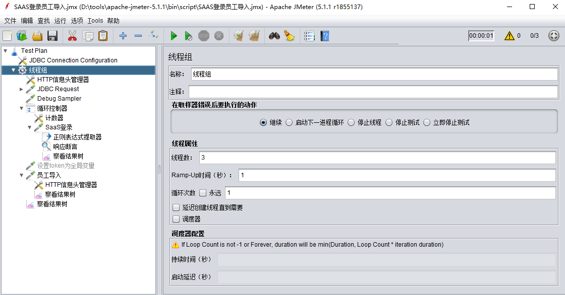Click the Copy icon in toolbar

click(x=88, y=36)
